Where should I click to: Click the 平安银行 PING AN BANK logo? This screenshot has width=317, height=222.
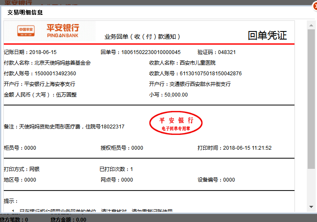pos(62,31)
